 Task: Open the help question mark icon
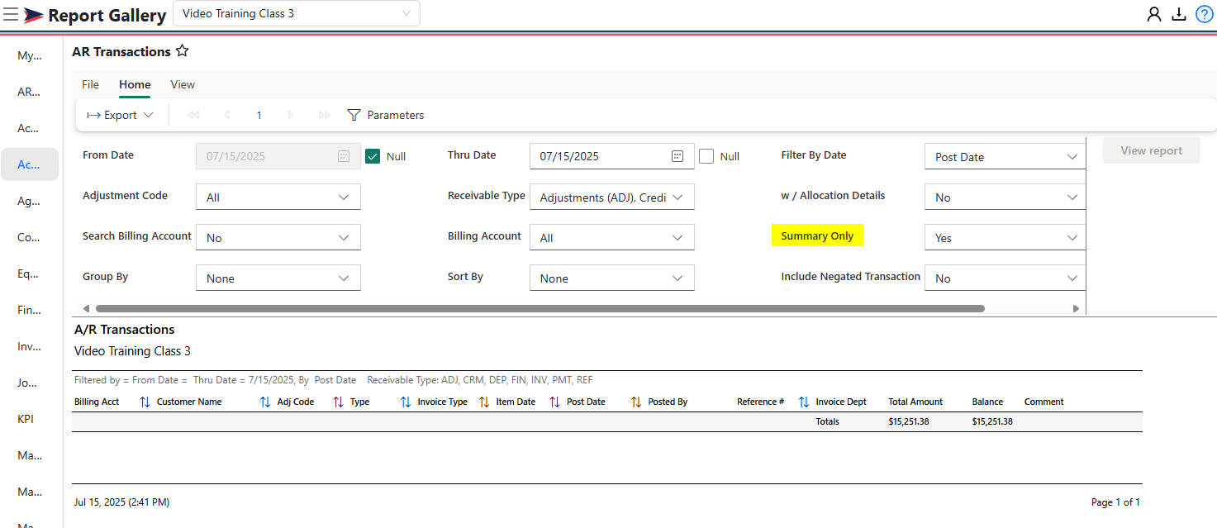point(1204,14)
